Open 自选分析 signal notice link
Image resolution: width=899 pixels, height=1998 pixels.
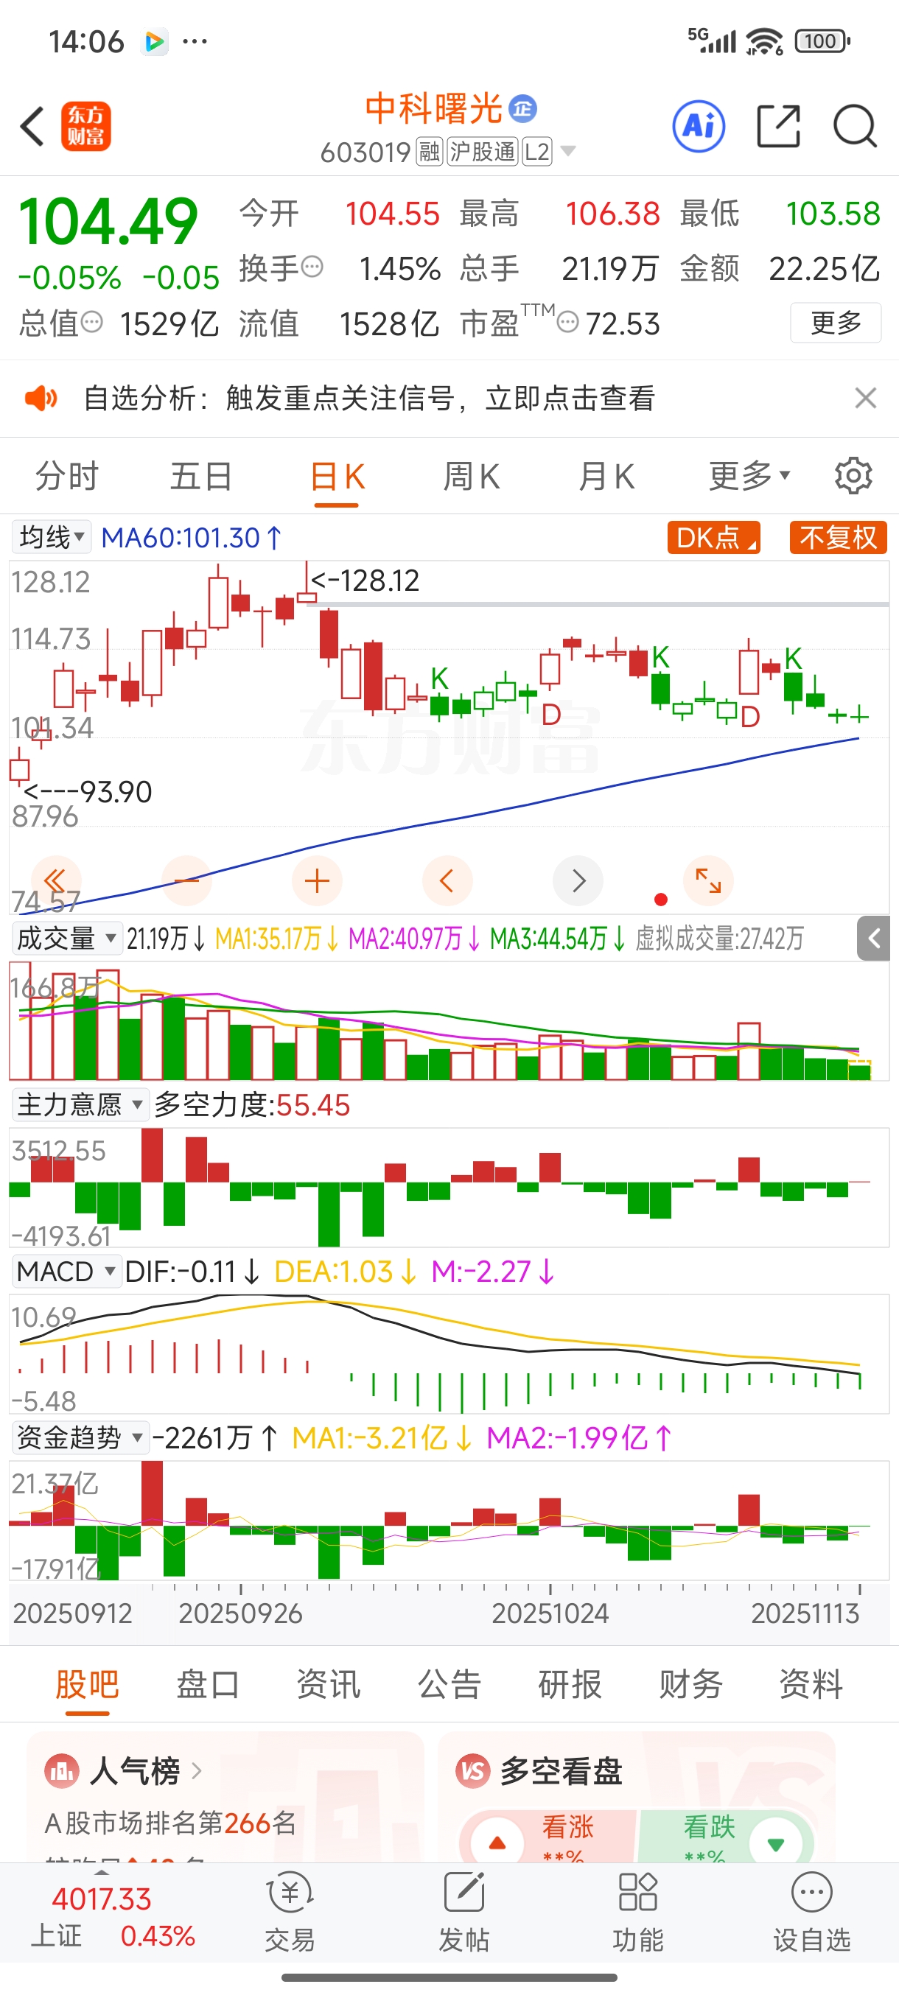point(369,398)
